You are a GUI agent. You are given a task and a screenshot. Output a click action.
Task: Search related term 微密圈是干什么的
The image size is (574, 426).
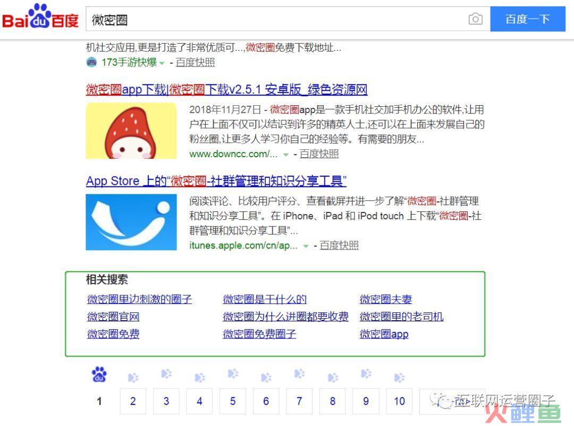[x=265, y=300]
